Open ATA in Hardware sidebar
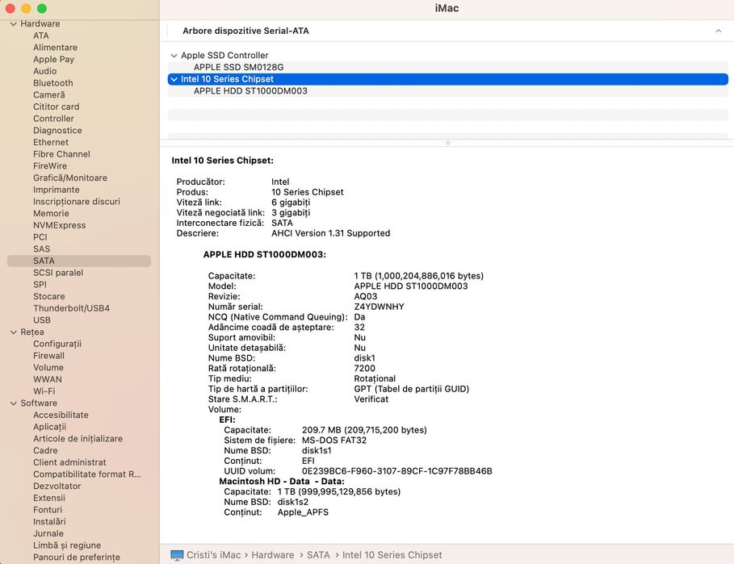This screenshot has width=734, height=564. 40,36
